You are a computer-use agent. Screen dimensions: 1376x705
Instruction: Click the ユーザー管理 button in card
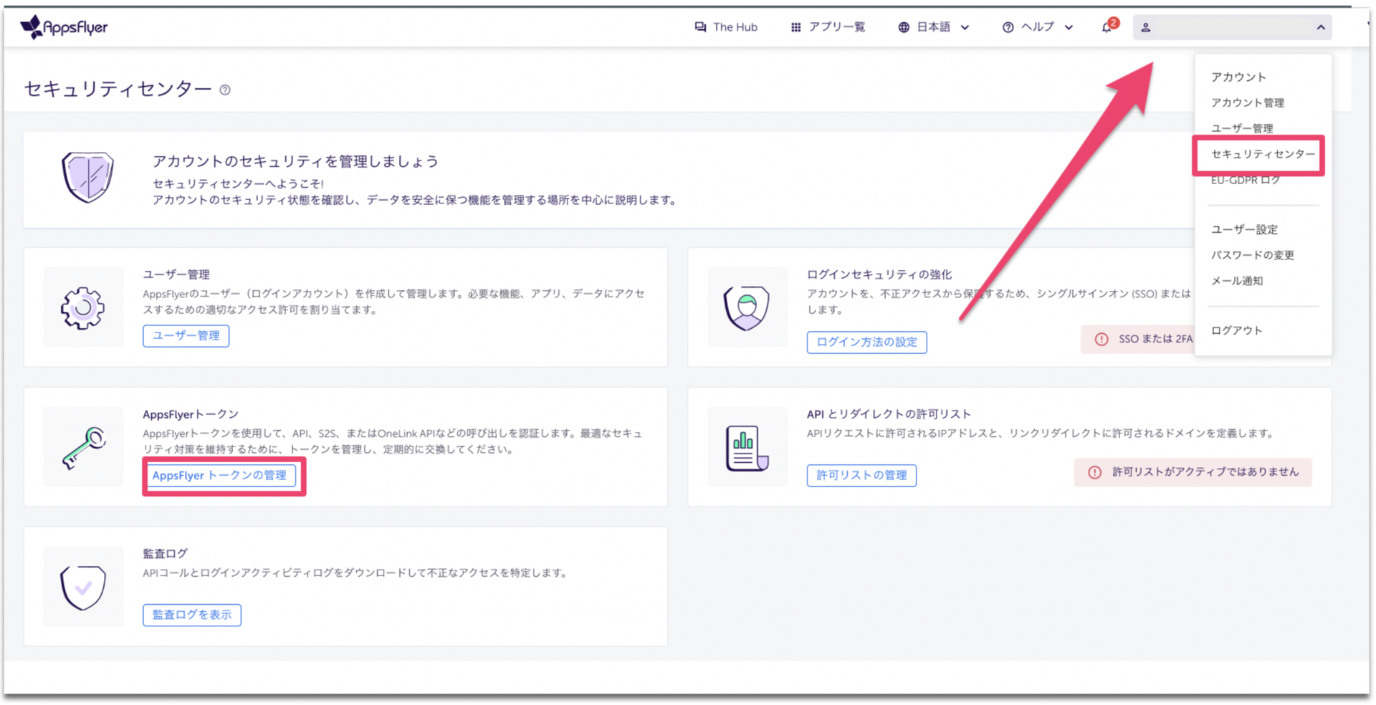coord(186,335)
